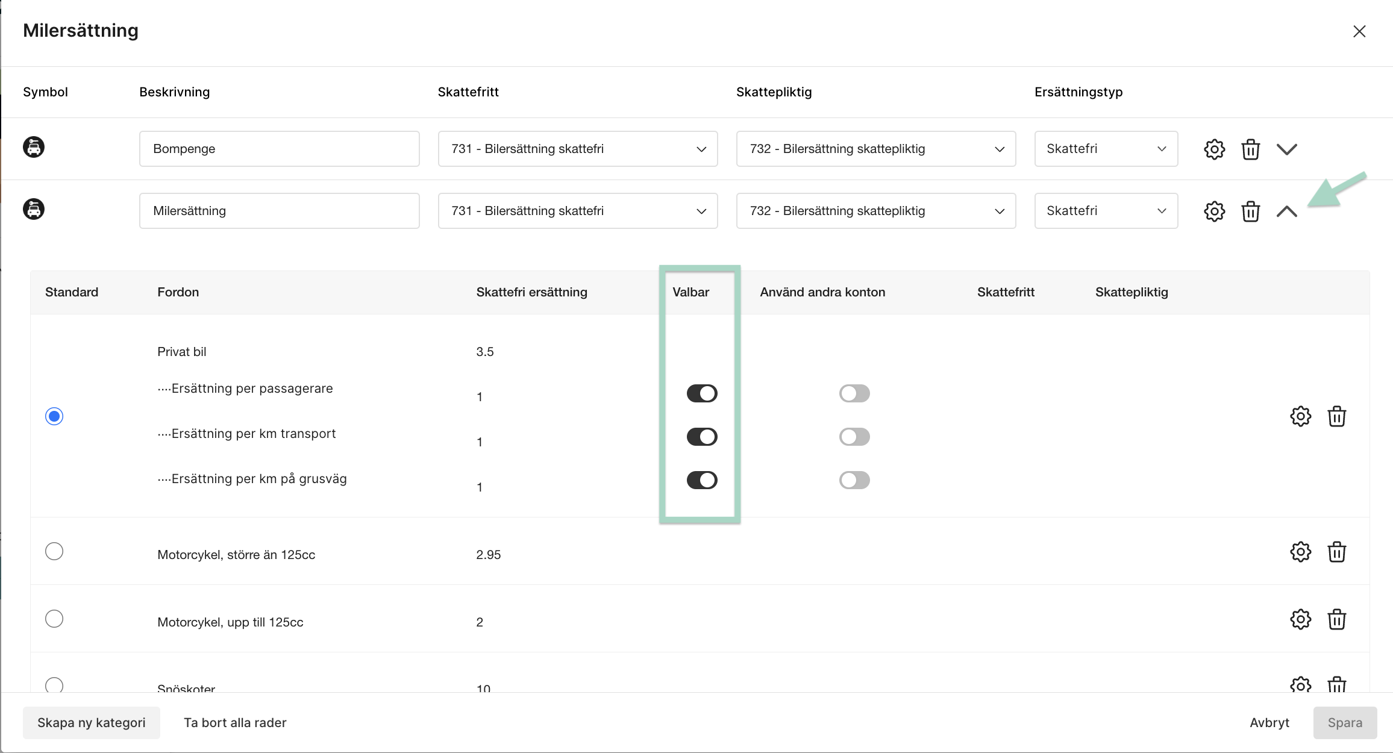Enable Använd andra konton for km på grusväg
Screen dimensions: 1393x753
click(x=854, y=480)
